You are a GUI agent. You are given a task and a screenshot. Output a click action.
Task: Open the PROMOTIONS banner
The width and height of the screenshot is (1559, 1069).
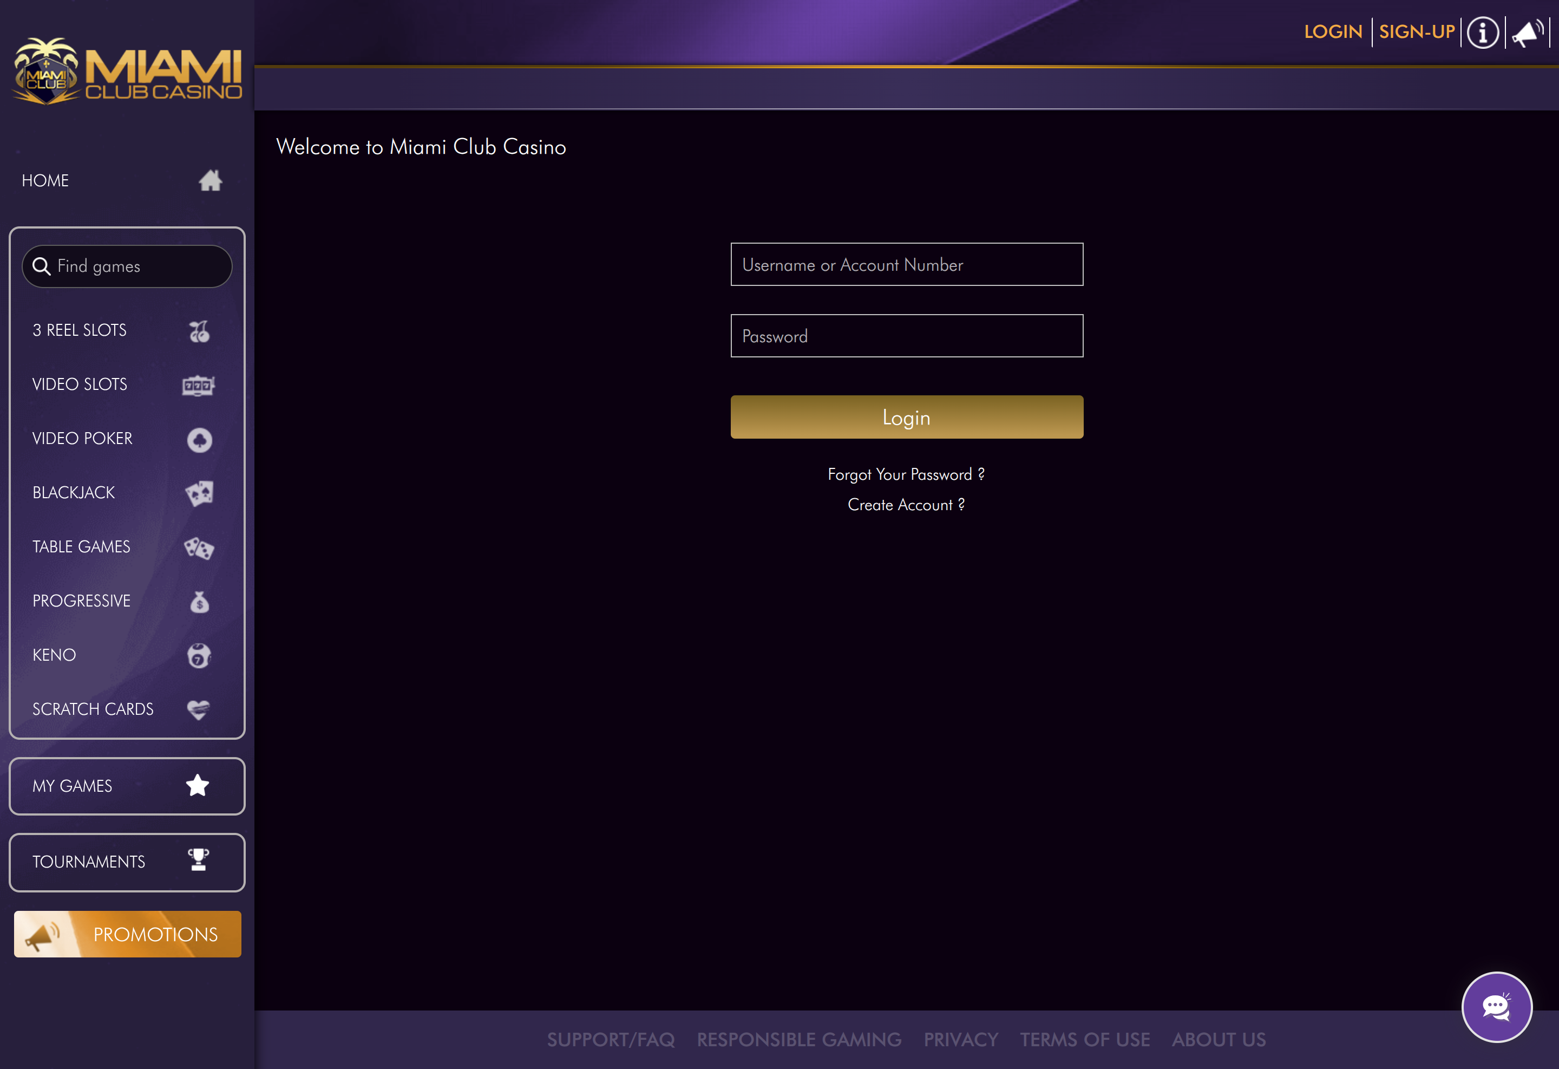[x=127, y=934]
